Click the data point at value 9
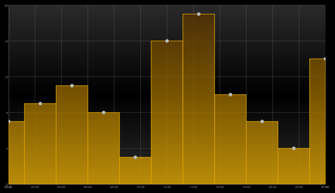The height and width of the screenshot is (193, 335). coord(40,104)
